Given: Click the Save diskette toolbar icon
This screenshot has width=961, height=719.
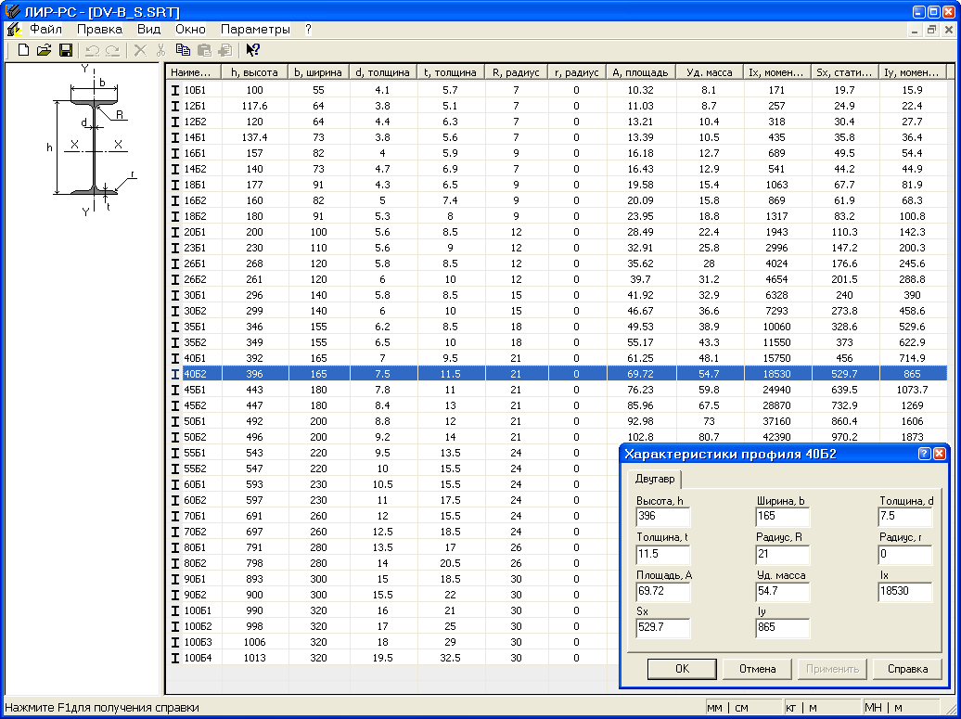Looking at the screenshot, I should [65, 50].
